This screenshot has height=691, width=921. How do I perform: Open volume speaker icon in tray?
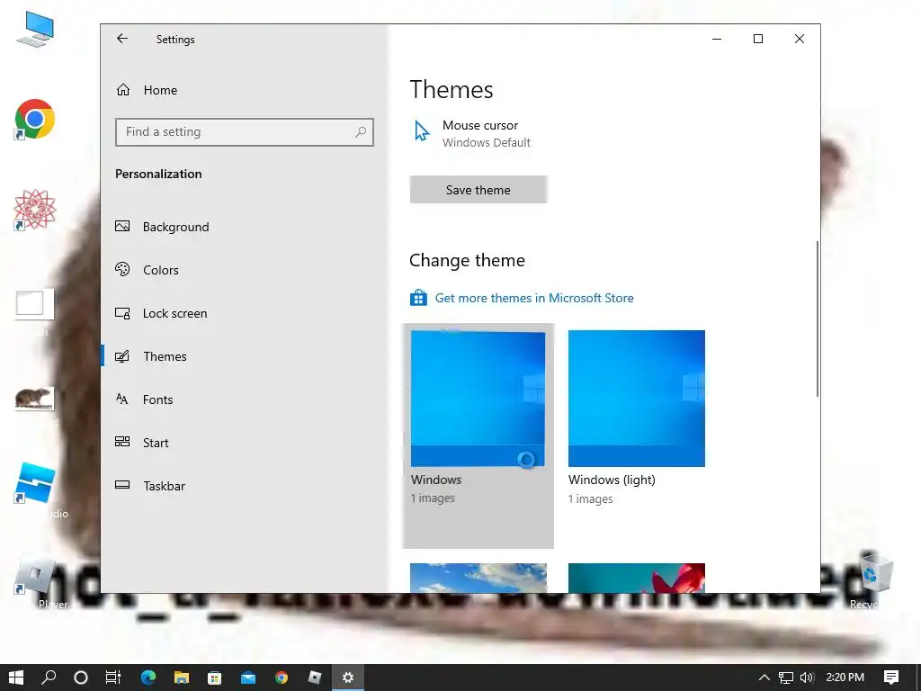(807, 678)
